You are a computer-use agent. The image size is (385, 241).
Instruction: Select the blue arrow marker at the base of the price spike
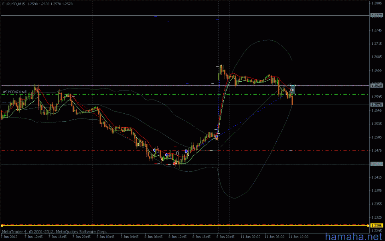point(216,137)
